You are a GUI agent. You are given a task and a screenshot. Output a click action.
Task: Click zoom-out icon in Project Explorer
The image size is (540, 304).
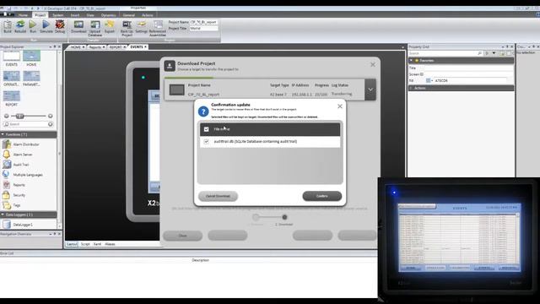(6, 116)
